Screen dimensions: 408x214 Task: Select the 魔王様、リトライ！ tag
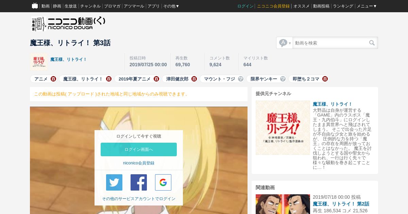(83, 79)
